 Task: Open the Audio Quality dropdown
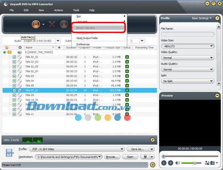tap(188, 70)
